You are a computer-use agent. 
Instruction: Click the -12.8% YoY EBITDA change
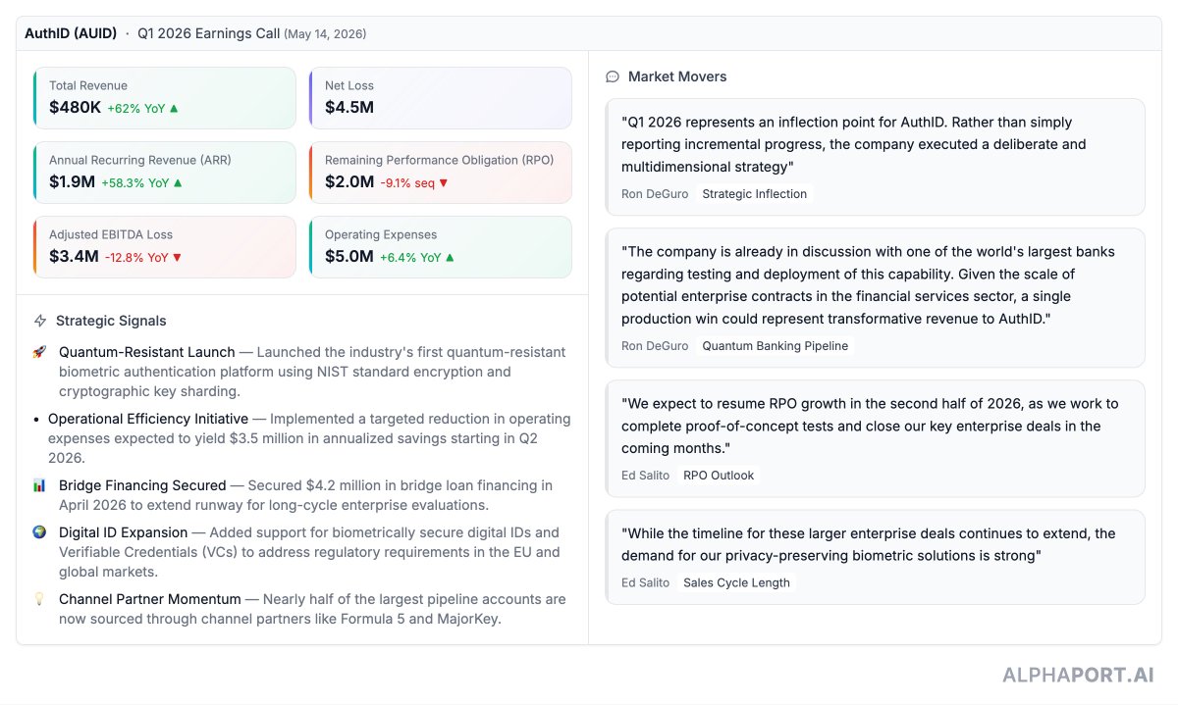(x=136, y=258)
